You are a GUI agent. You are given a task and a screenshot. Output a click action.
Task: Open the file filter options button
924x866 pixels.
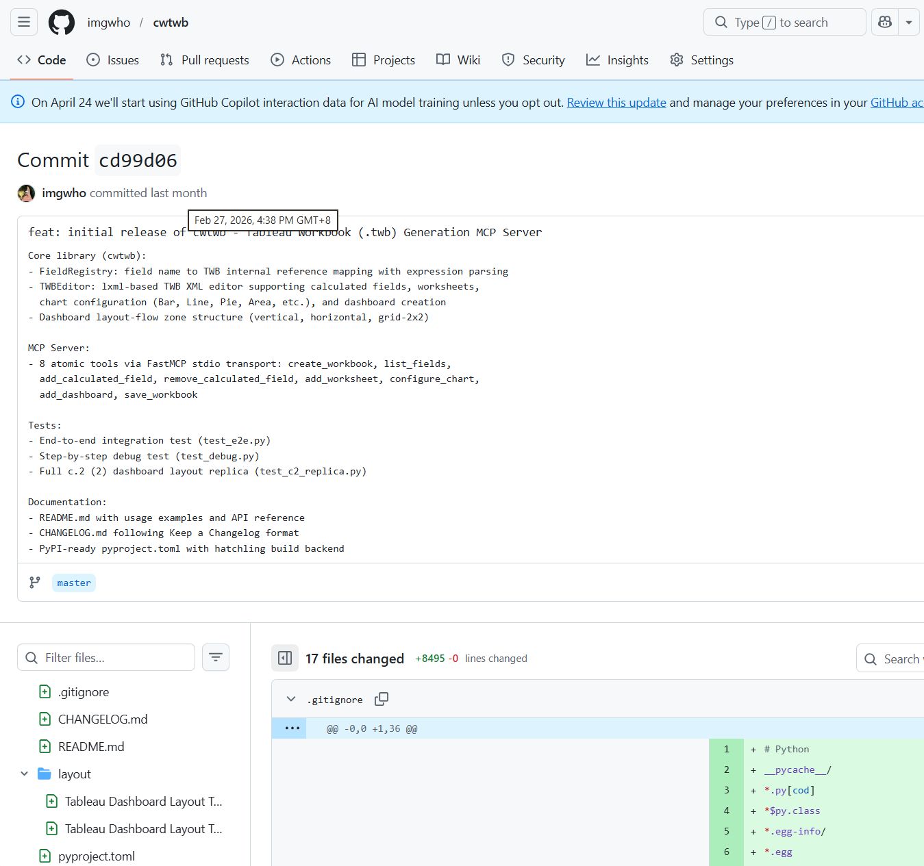(x=216, y=657)
